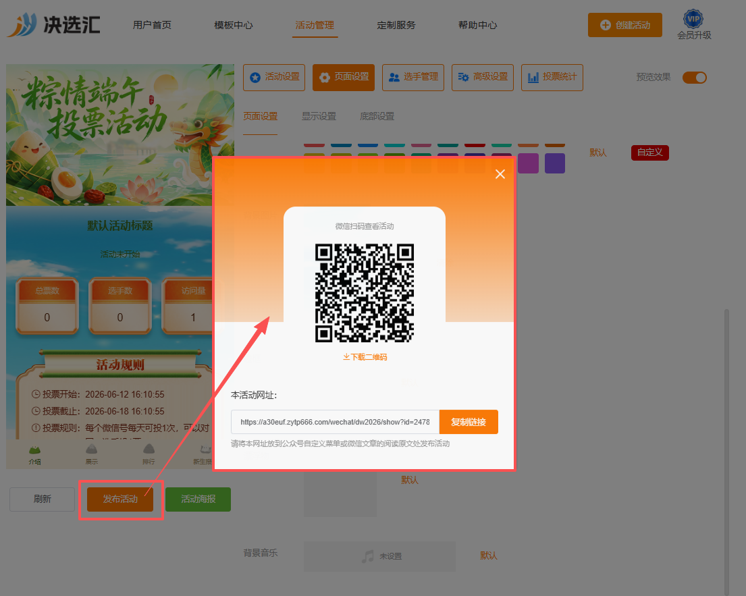
Task: Click the 微信扫码查看活动 caption
Action: [365, 226]
